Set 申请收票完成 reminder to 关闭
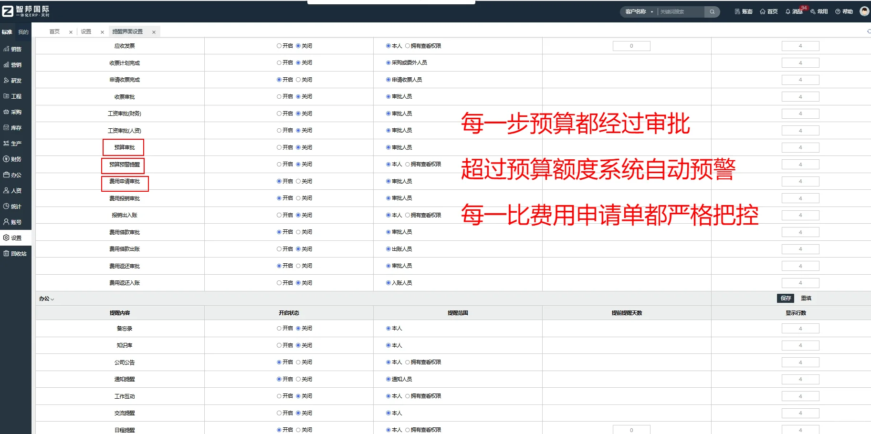This screenshot has width=871, height=434. pyautogui.click(x=298, y=80)
